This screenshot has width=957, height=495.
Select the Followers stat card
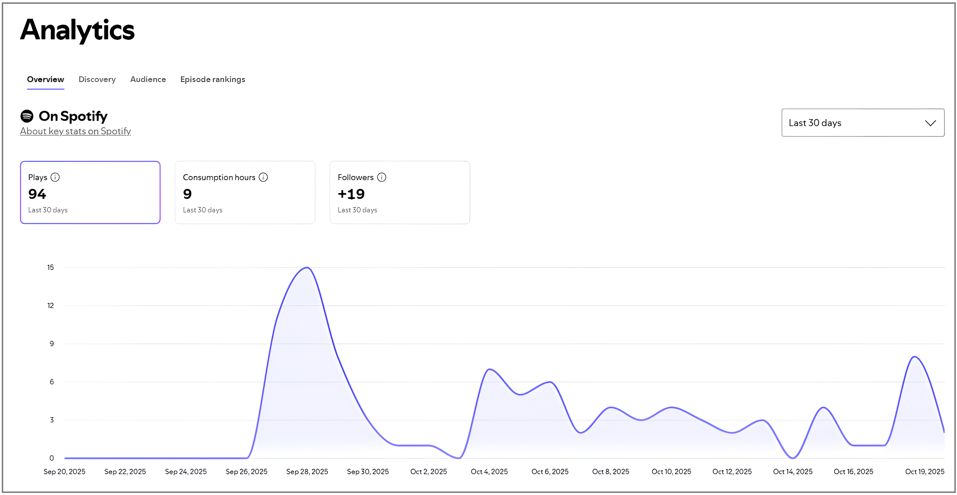tap(400, 192)
